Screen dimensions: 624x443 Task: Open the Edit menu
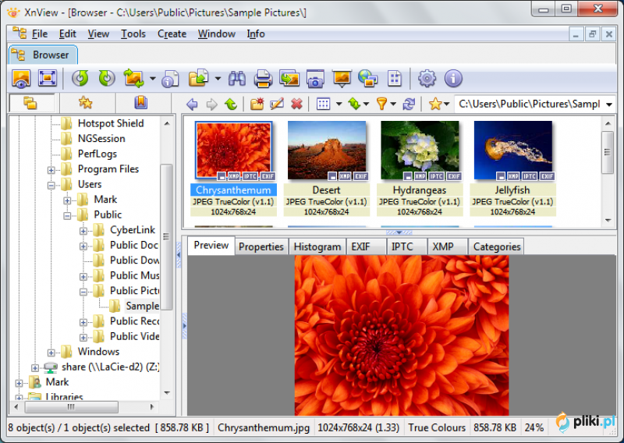coord(68,34)
